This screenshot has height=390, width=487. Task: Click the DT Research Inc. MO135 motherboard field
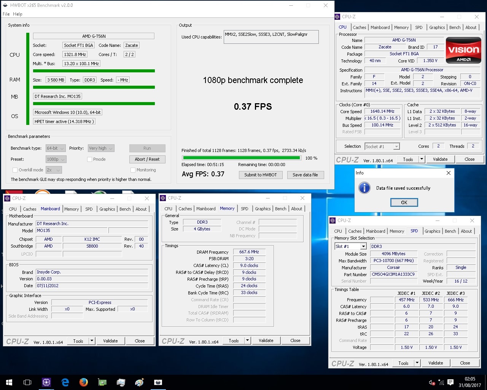pos(57,97)
